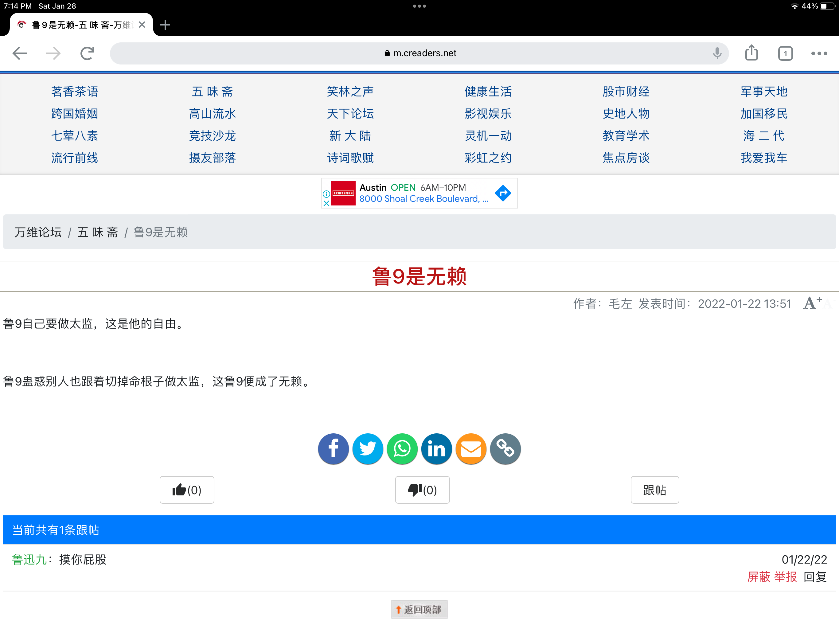Open ad directions arrow icon

pos(503,193)
